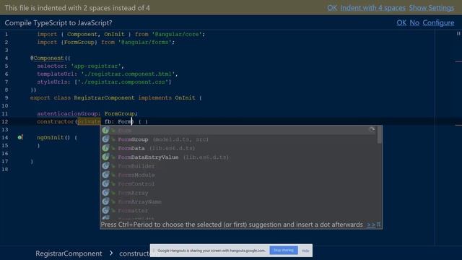Pick FormArray in the completion list
The image size is (462, 260).
point(239,193)
